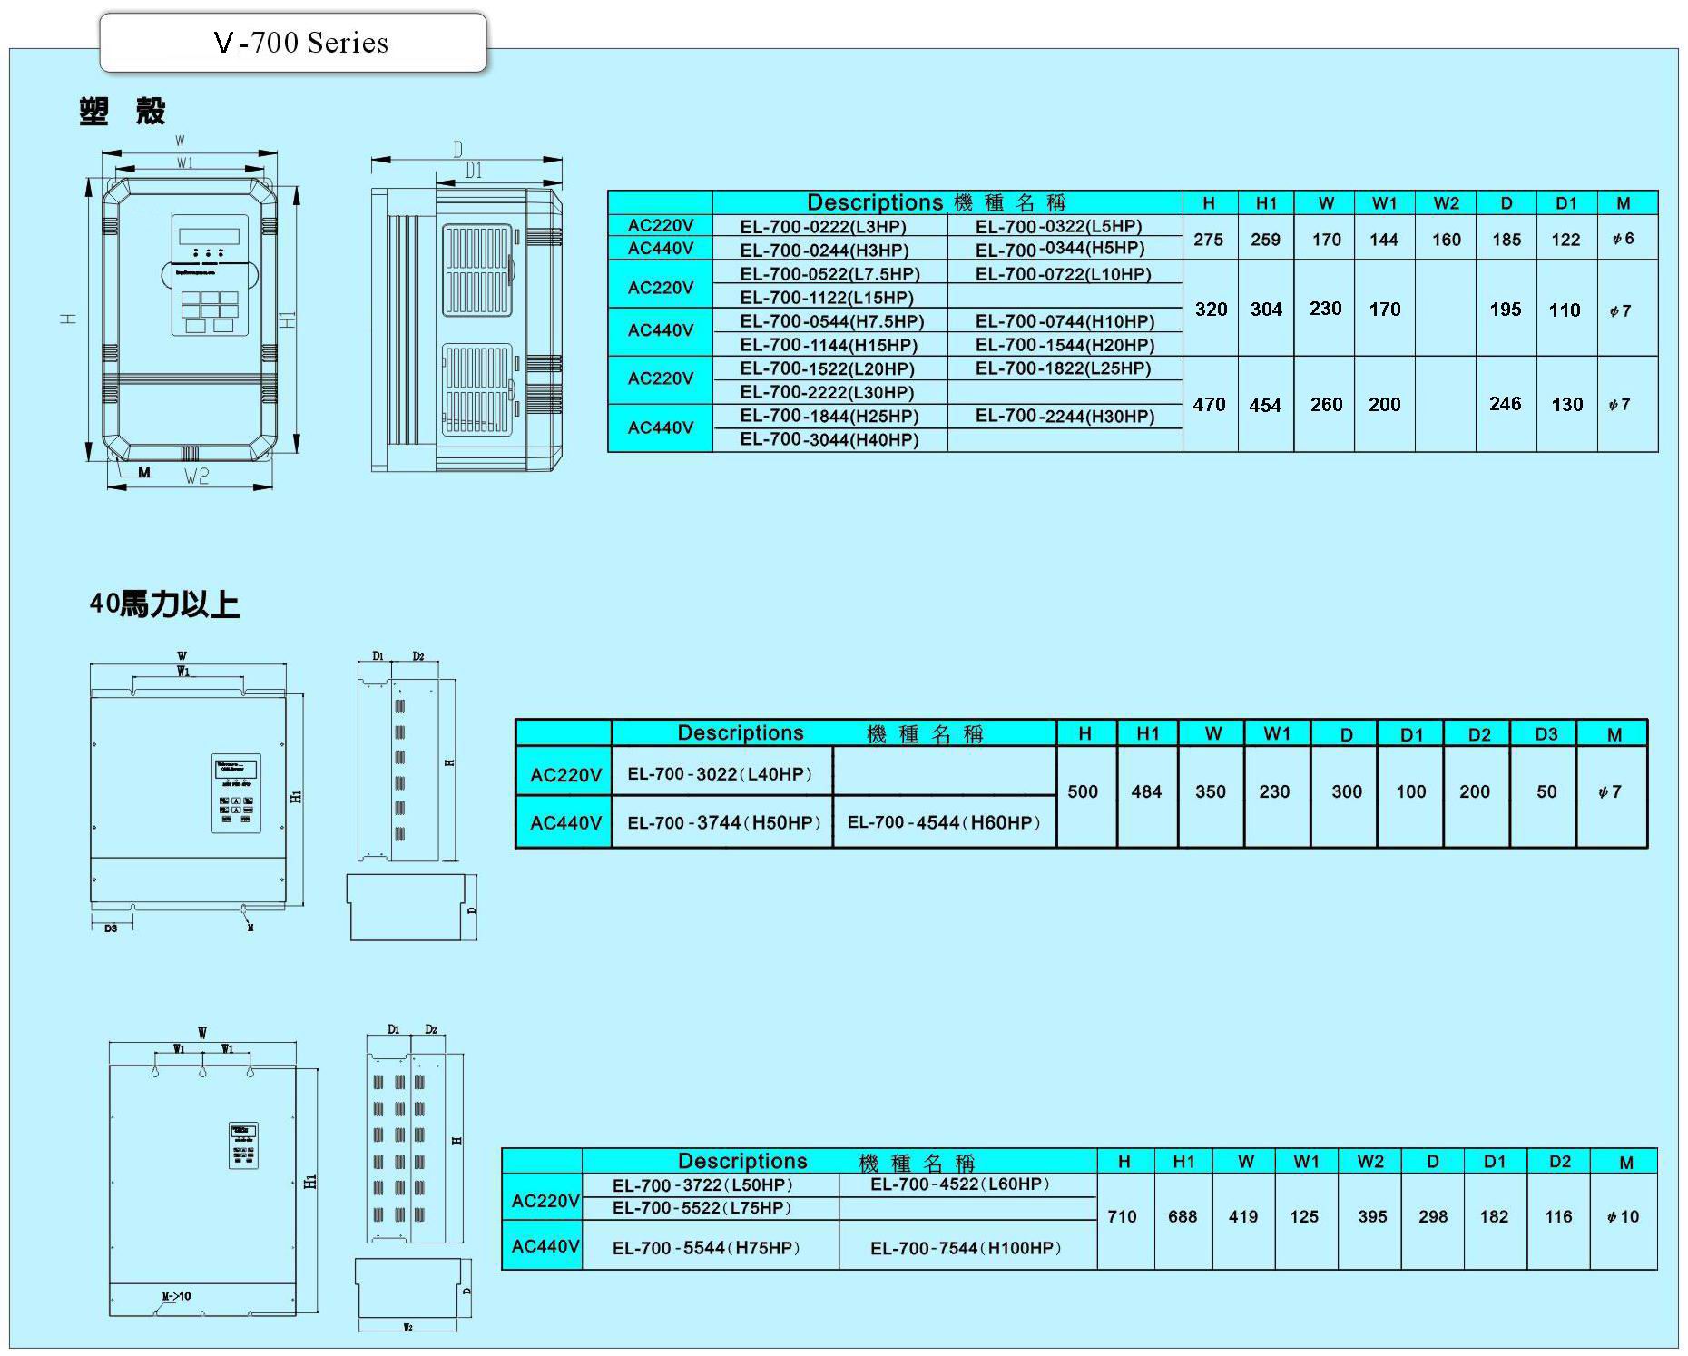
Task: Select the 塑殼 section heading
Action: pos(123,111)
